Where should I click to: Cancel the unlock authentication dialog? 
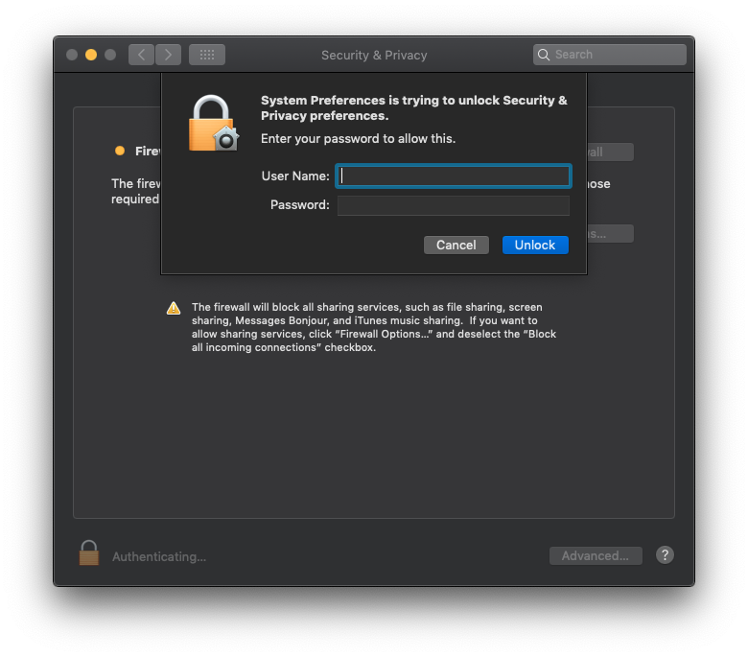tap(456, 245)
